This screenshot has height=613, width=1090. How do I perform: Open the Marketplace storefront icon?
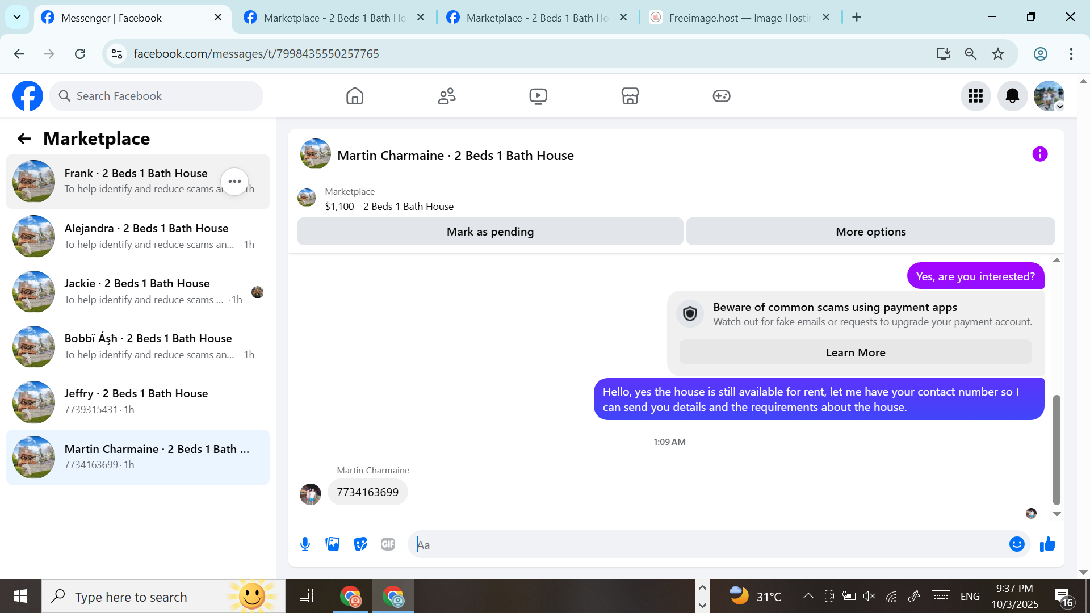630,96
